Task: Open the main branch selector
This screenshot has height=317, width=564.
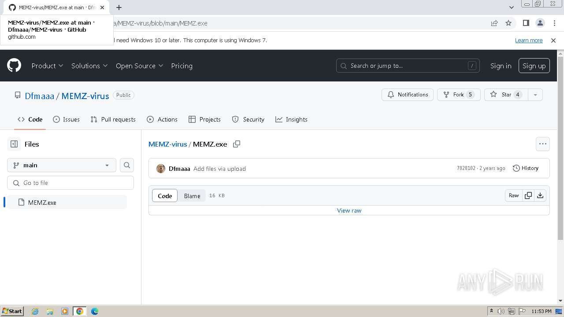Action: (x=62, y=165)
